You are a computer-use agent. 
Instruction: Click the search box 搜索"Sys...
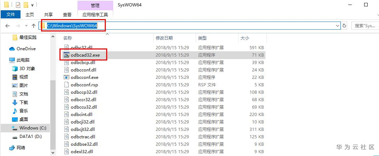[x=365, y=26]
